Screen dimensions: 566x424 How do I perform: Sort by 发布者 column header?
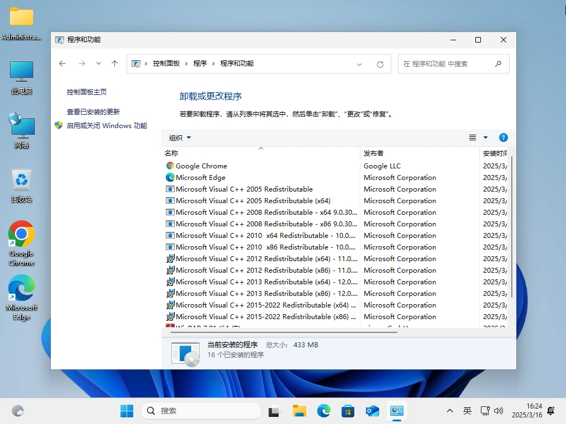pos(420,153)
